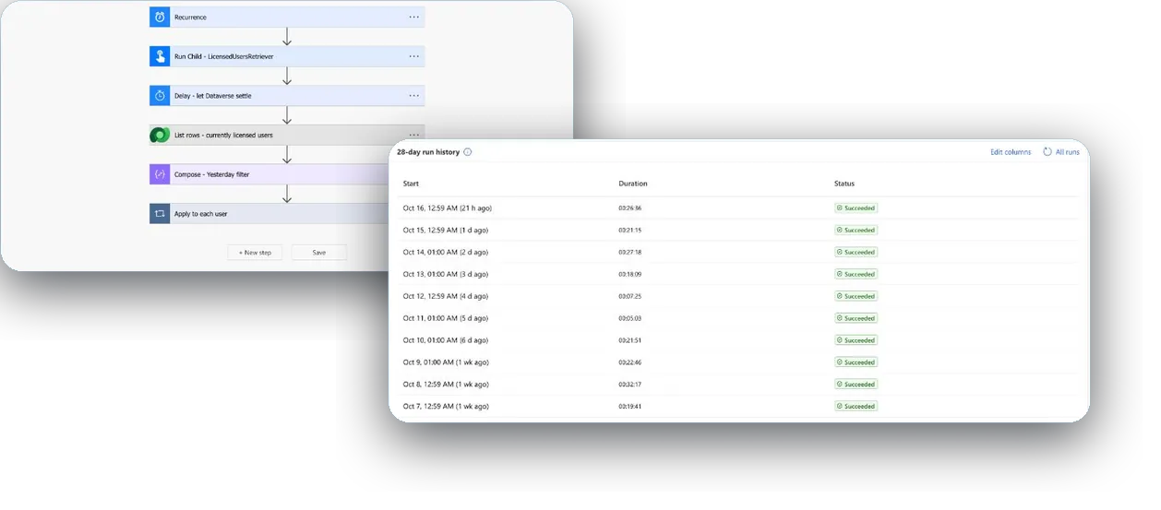The image size is (1161, 510).
Task: Click the Recurrence trigger clock icon
Action: [x=160, y=18]
